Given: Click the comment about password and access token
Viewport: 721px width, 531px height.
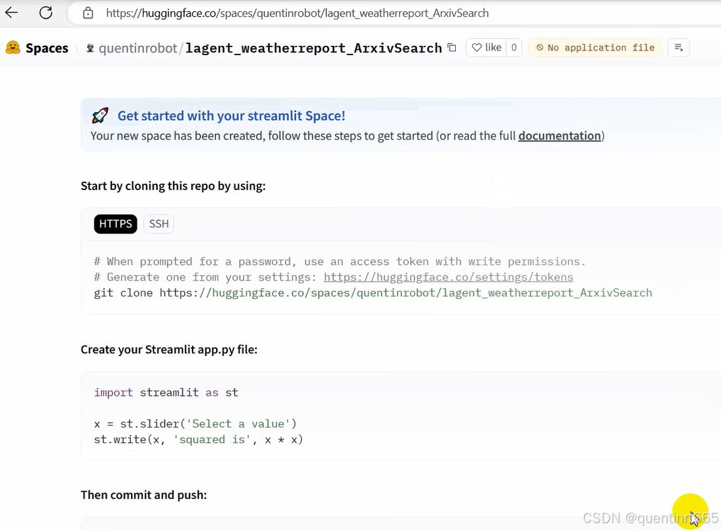Looking at the screenshot, I should [x=339, y=262].
